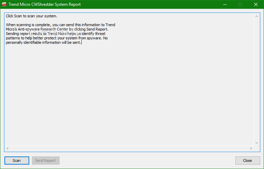Close the dialog with the Close button

(248, 161)
